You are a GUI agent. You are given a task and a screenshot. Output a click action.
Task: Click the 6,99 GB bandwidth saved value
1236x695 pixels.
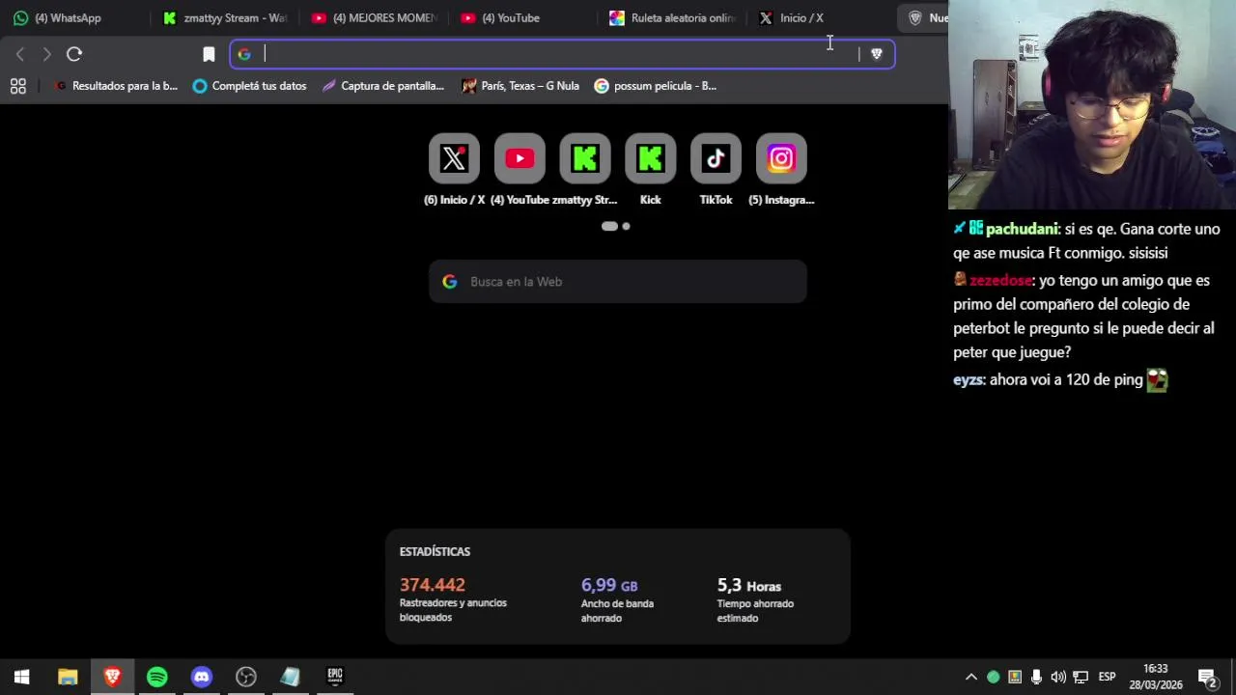[x=609, y=585]
